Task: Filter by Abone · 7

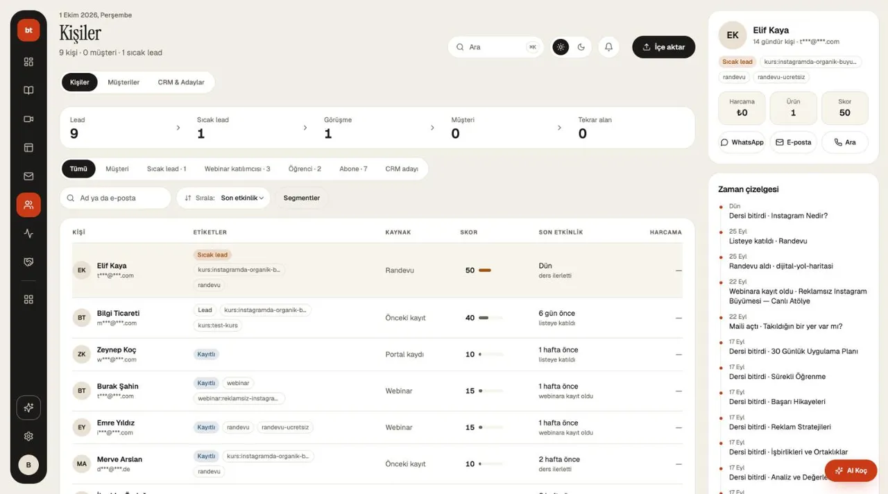Action: pyautogui.click(x=353, y=169)
